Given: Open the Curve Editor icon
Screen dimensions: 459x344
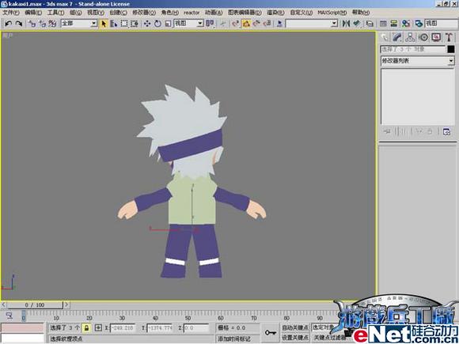Looking at the screenshot, I should tap(383, 24).
